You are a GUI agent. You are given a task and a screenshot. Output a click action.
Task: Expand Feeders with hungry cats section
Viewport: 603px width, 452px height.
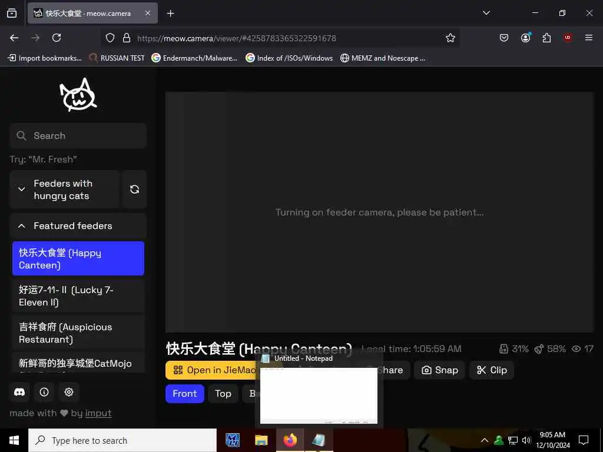point(65,190)
